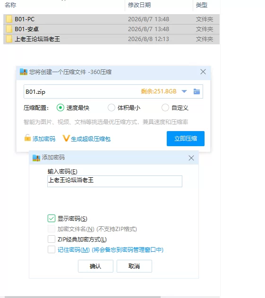Click the orange V icon for super archive
The width and height of the screenshot is (265, 298).
point(66,138)
